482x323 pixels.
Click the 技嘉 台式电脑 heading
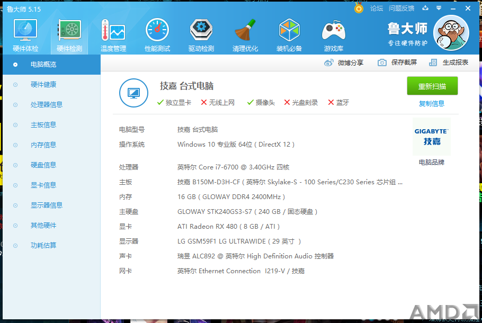186,86
